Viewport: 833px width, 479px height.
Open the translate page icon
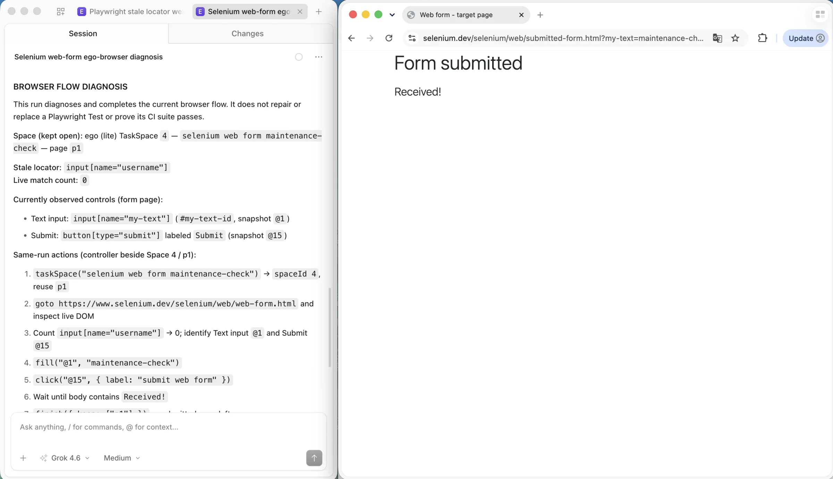click(717, 38)
